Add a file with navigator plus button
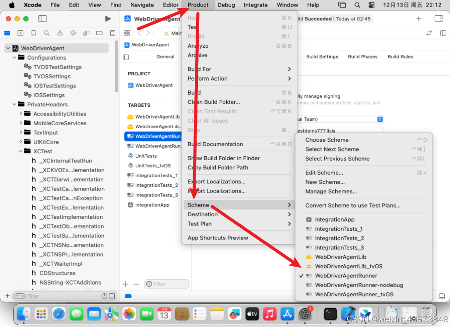Viewport: 450px width, 327px height. [x=7, y=296]
